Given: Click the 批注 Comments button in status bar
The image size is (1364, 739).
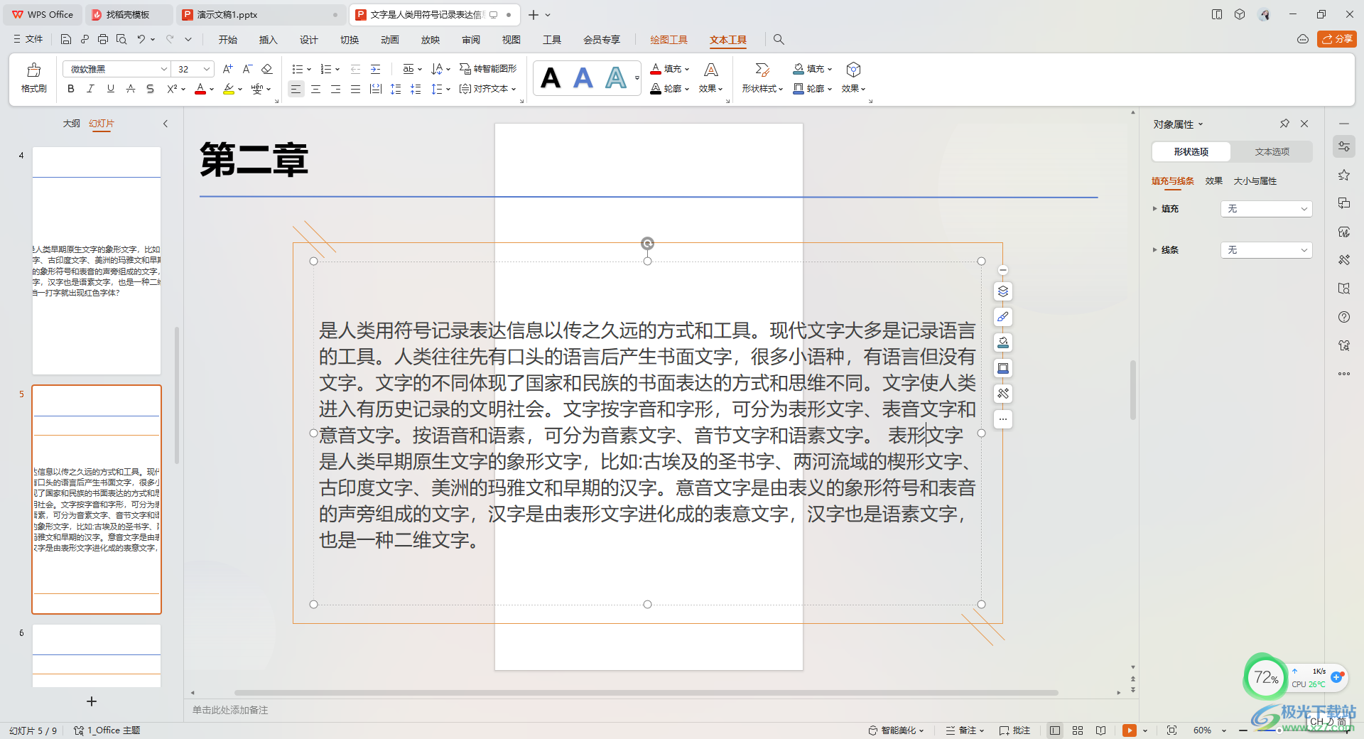Looking at the screenshot, I should click(x=1014, y=730).
